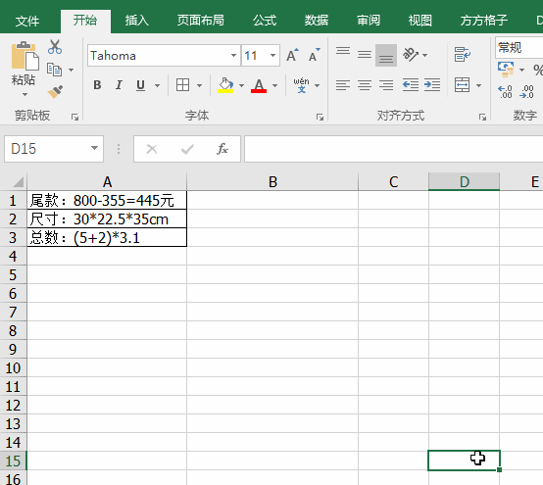Decrease indent

tap(411, 85)
